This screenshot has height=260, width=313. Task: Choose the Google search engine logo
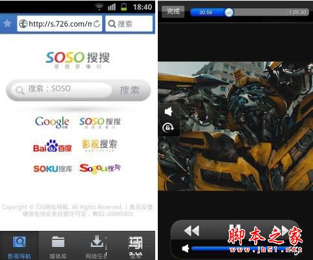tap(52, 122)
